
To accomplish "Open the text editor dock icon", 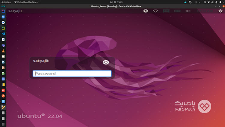I will click(3, 39).
